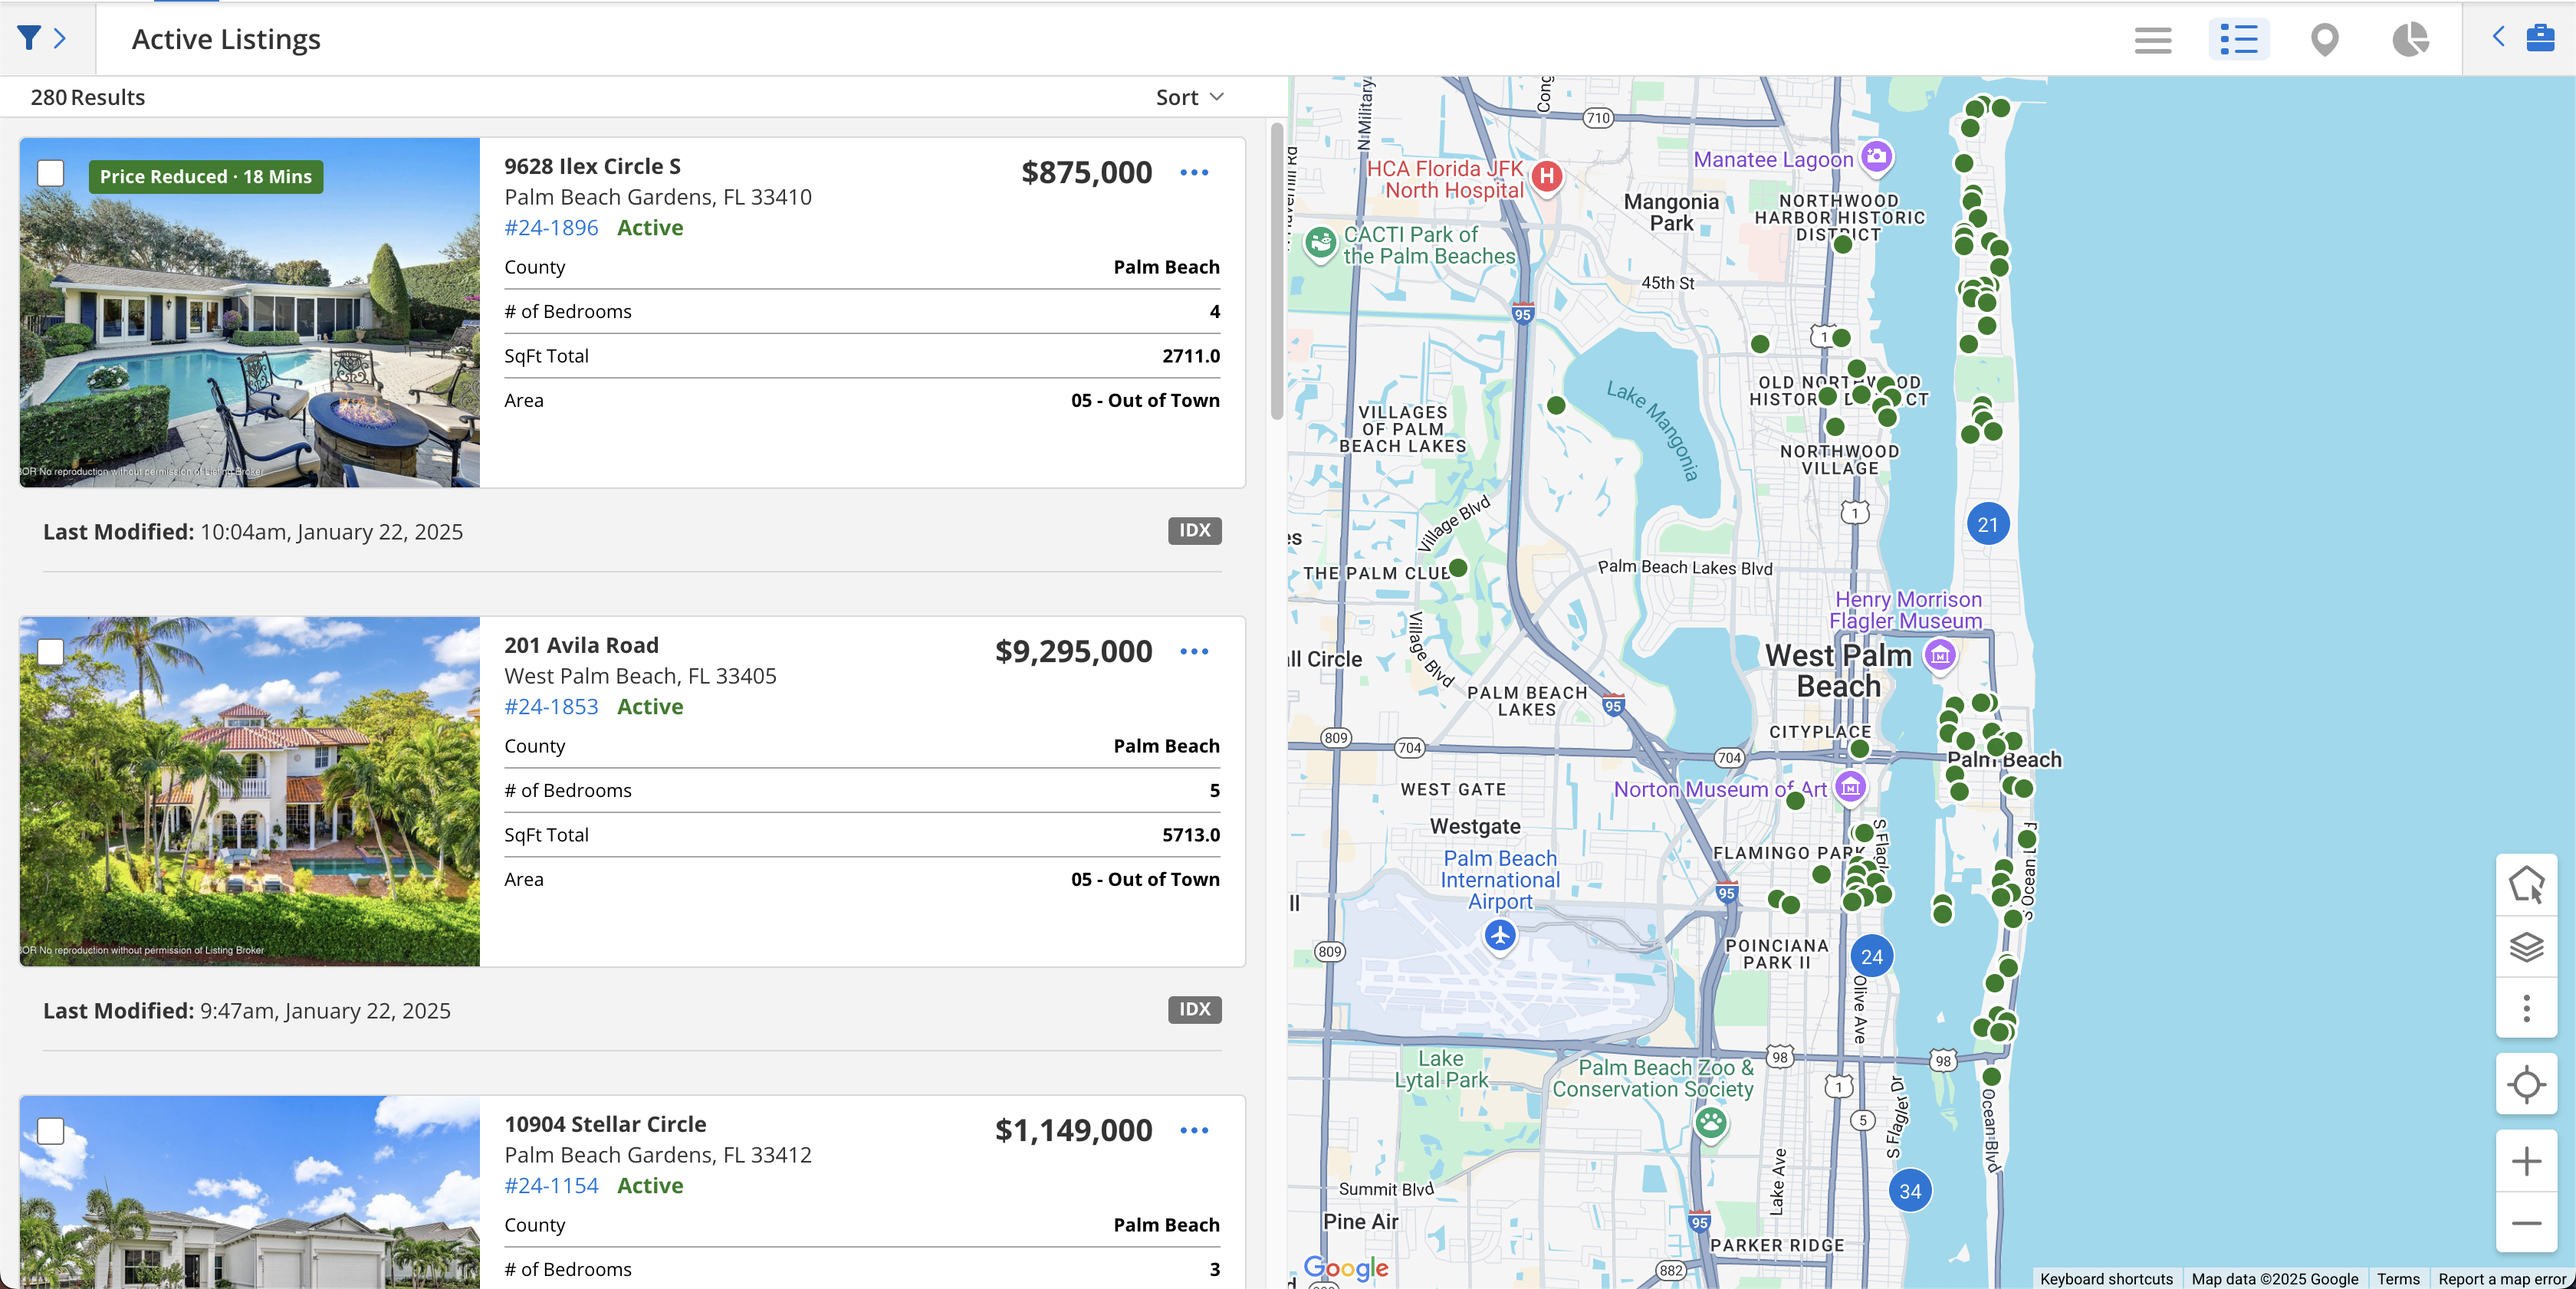View house photo of 201 Avila Road

[x=249, y=792]
